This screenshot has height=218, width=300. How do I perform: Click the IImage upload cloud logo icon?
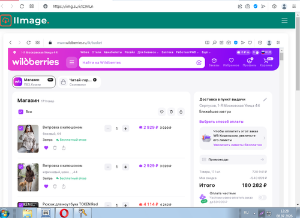[5, 20]
